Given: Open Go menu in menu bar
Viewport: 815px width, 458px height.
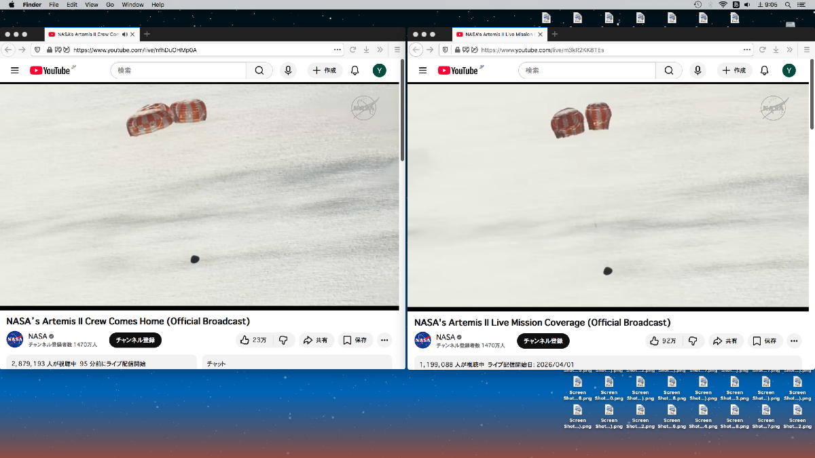Looking at the screenshot, I should (110, 5).
